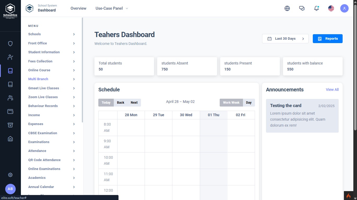
Task: Open the user-check icon in sidebar
Action: [10, 57]
